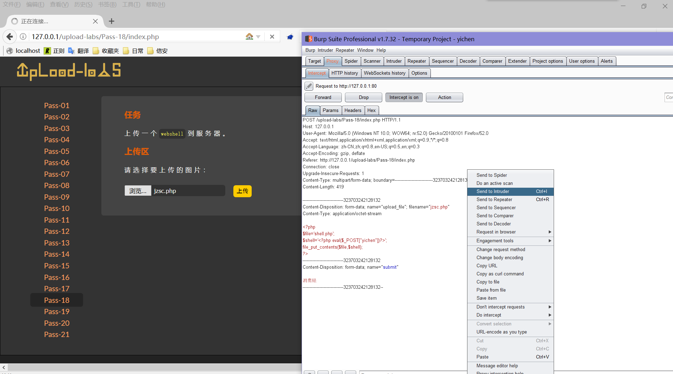Open the localhost bookmark
Screen dimensions: 673x374
tap(23, 51)
